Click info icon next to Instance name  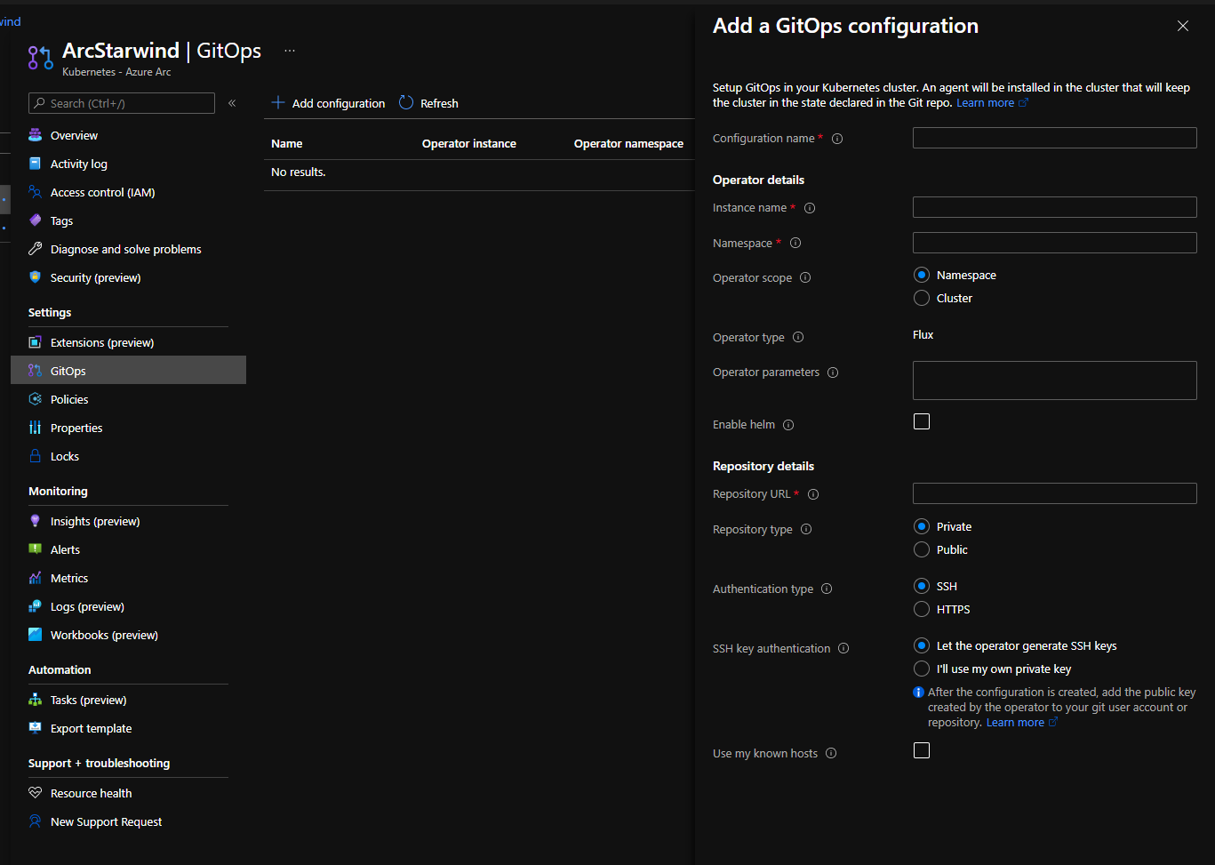810,208
